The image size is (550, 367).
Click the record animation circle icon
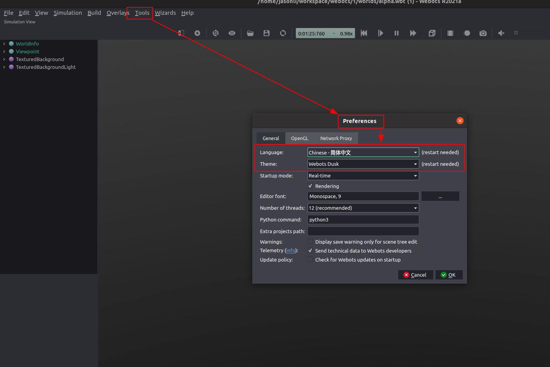[467, 33]
